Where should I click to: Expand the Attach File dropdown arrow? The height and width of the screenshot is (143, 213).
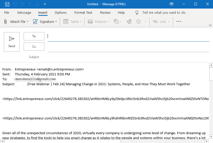pyautogui.click(x=28, y=22)
